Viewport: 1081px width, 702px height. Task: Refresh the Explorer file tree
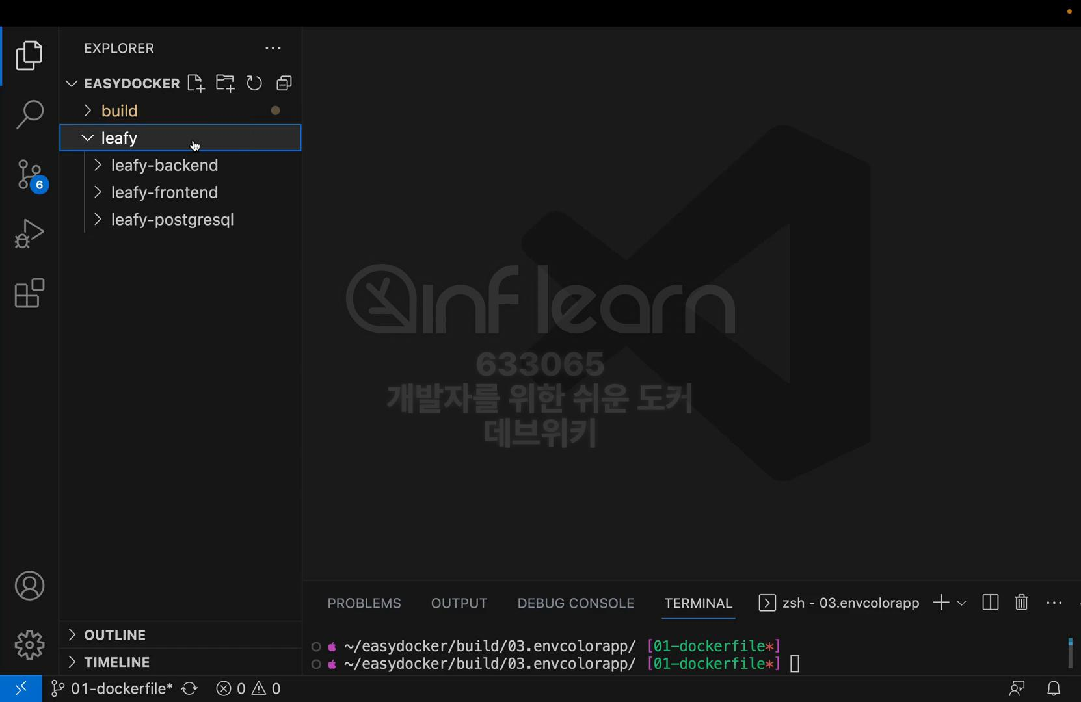[254, 83]
